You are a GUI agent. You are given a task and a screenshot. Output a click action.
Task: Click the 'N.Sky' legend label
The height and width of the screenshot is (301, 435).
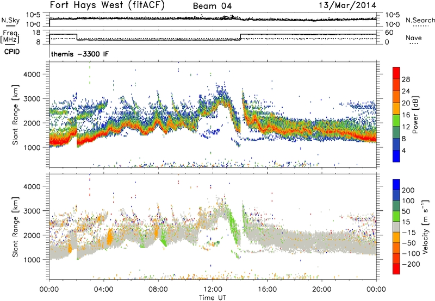click(10, 20)
